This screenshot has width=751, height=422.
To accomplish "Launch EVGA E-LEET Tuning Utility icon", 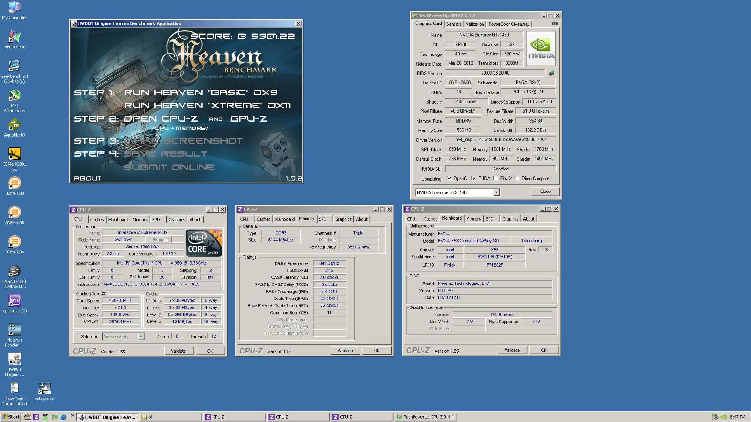I will (x=15, y=276).
